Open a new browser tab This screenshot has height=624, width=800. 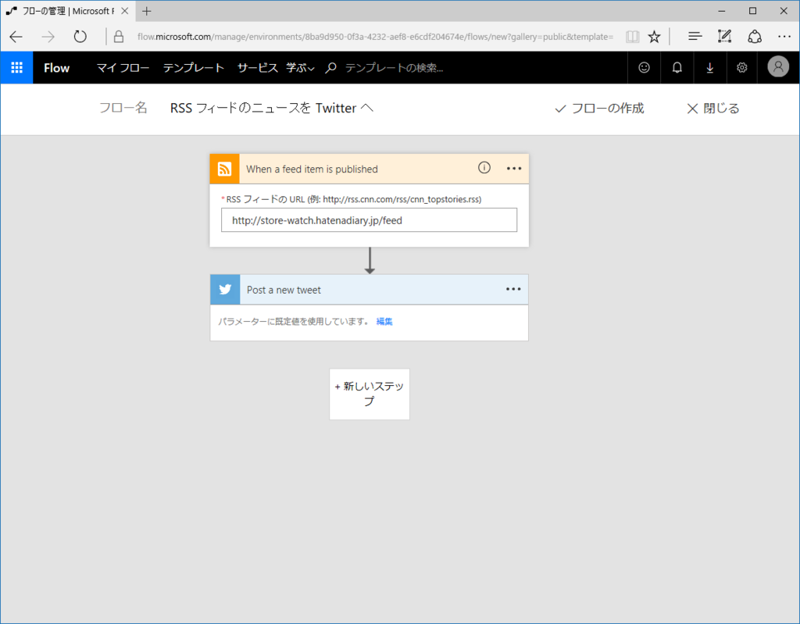pyautogui.click(x=147, y=11)
